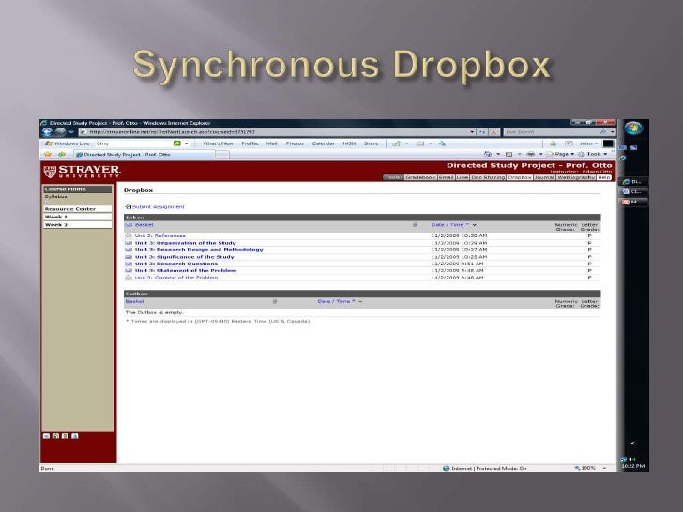683x512 pixels.
Task: Open the Email tool tab
Action: pyautogui.click(x=446, y=177)
